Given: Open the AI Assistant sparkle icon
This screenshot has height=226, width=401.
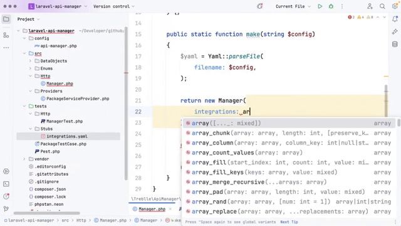Looking at the screenshot, I should [395, 31].
